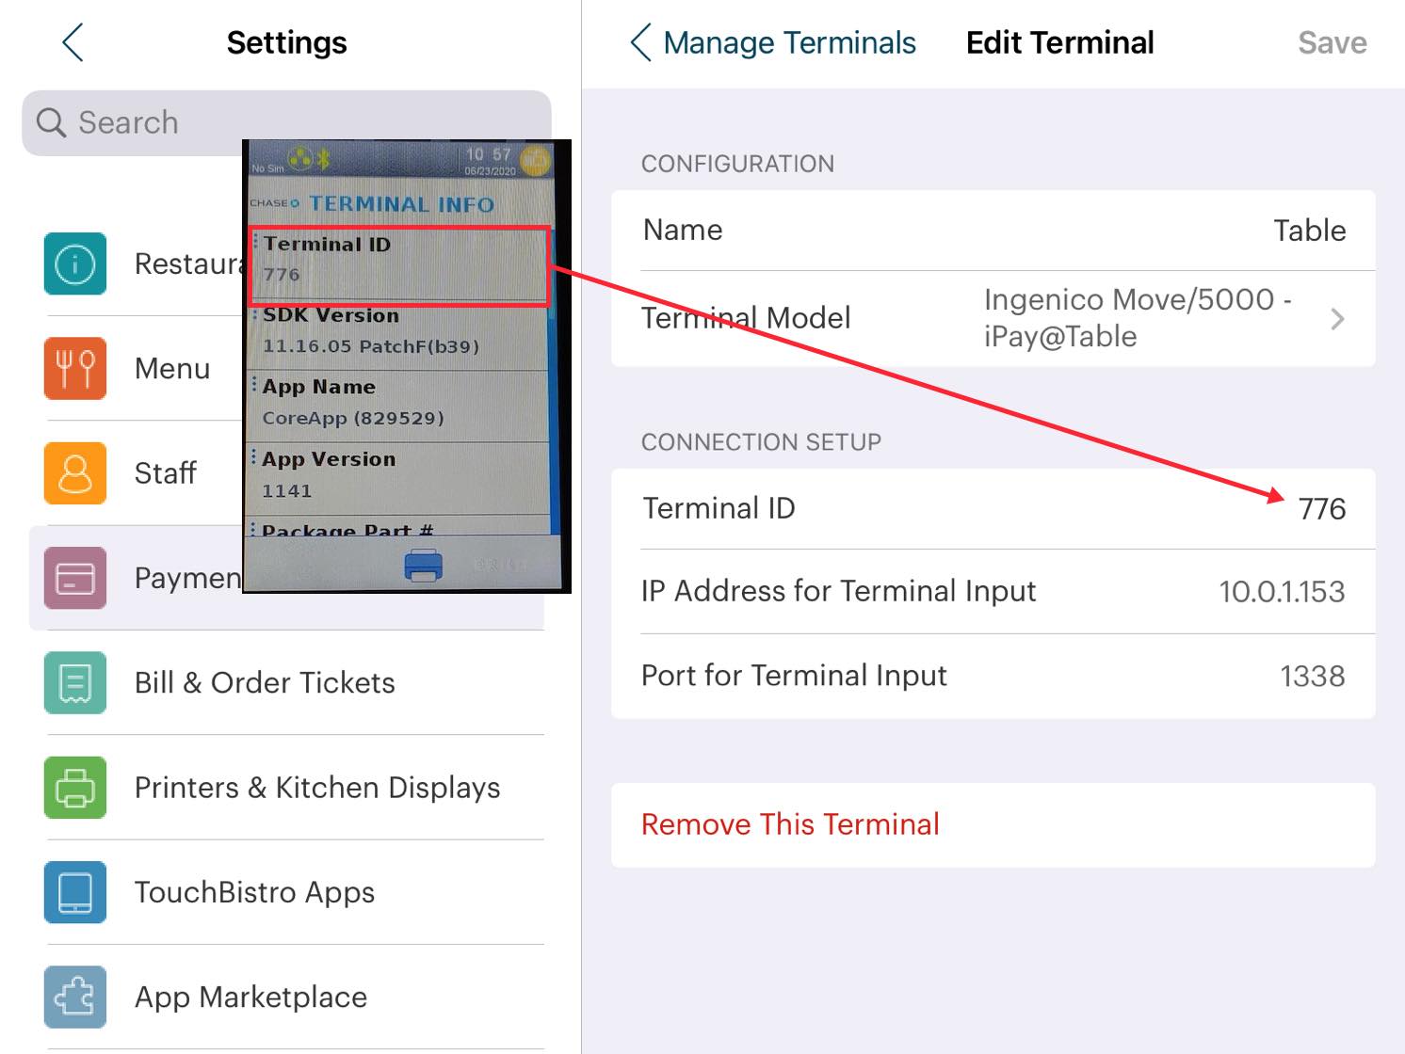This screenshot has height=1054, width=1405.
Task: Go back using the Settings back arrow
Action: [72, 42]
